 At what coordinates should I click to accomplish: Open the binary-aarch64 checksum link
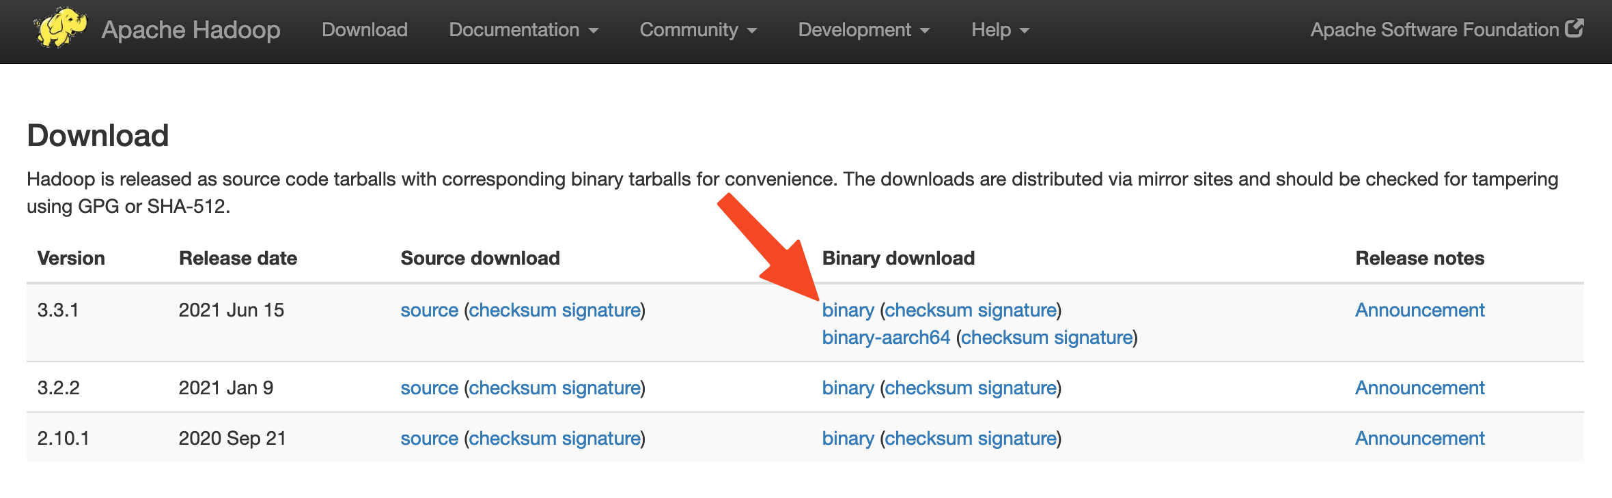[1005, 338]
